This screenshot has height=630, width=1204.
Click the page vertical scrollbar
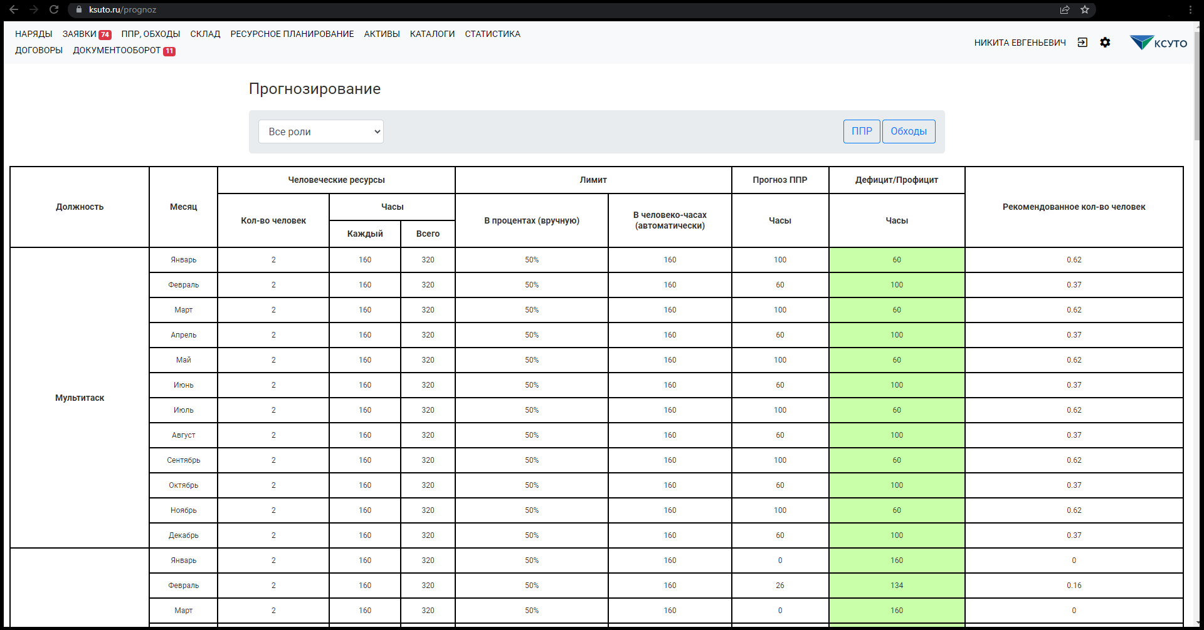[x=1196, y=88]
